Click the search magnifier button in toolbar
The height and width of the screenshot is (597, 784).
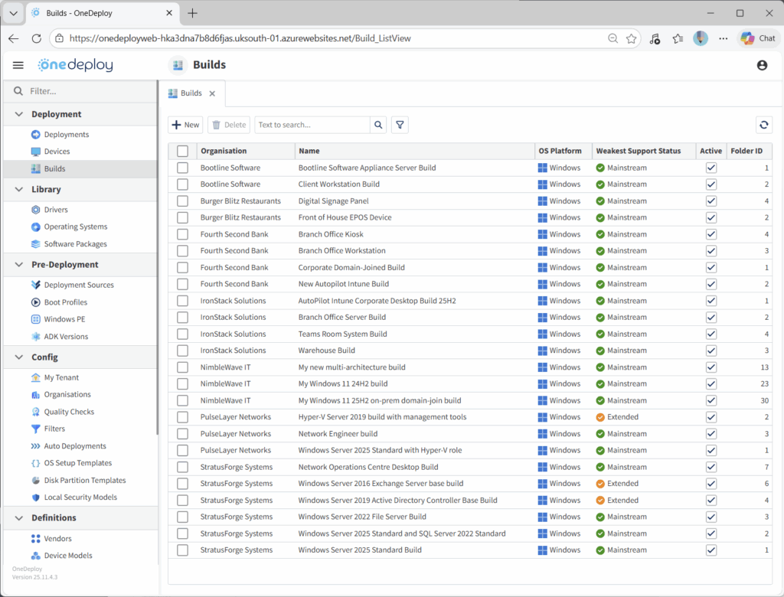pos(378,125)
